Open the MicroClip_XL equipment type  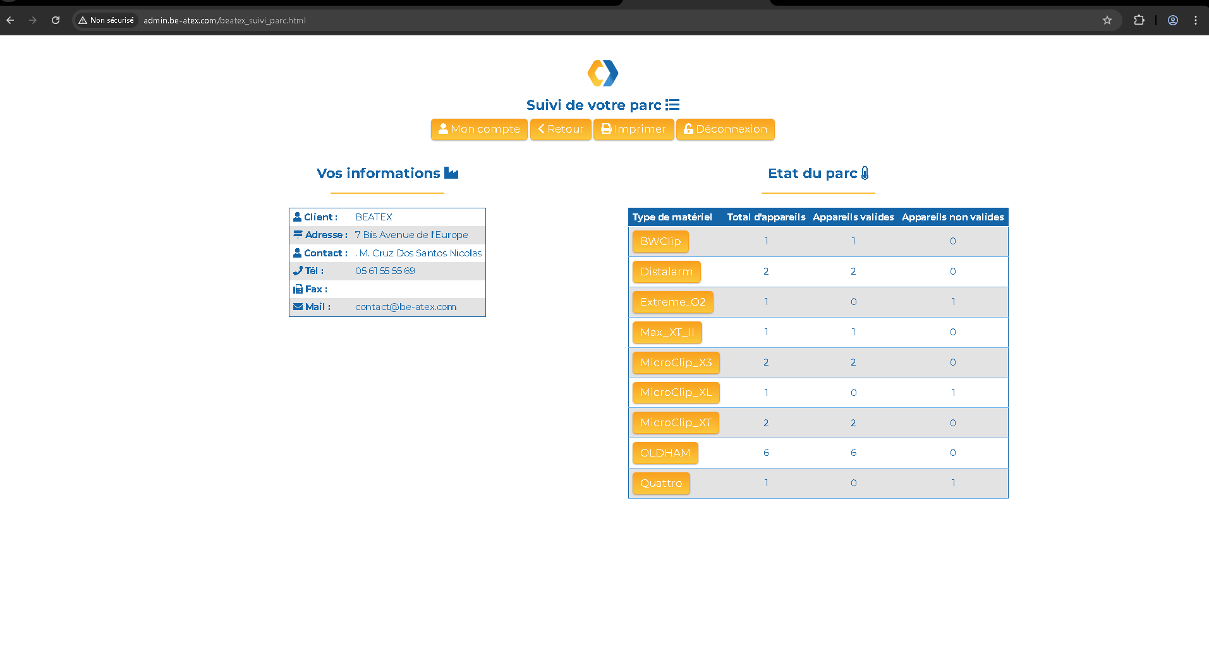click(x=676, y=392)
